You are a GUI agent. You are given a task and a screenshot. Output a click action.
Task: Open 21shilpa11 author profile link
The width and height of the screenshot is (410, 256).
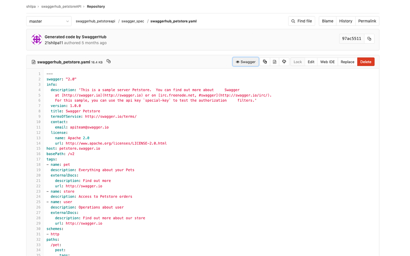pyautogui.click(x=53, y=43)
